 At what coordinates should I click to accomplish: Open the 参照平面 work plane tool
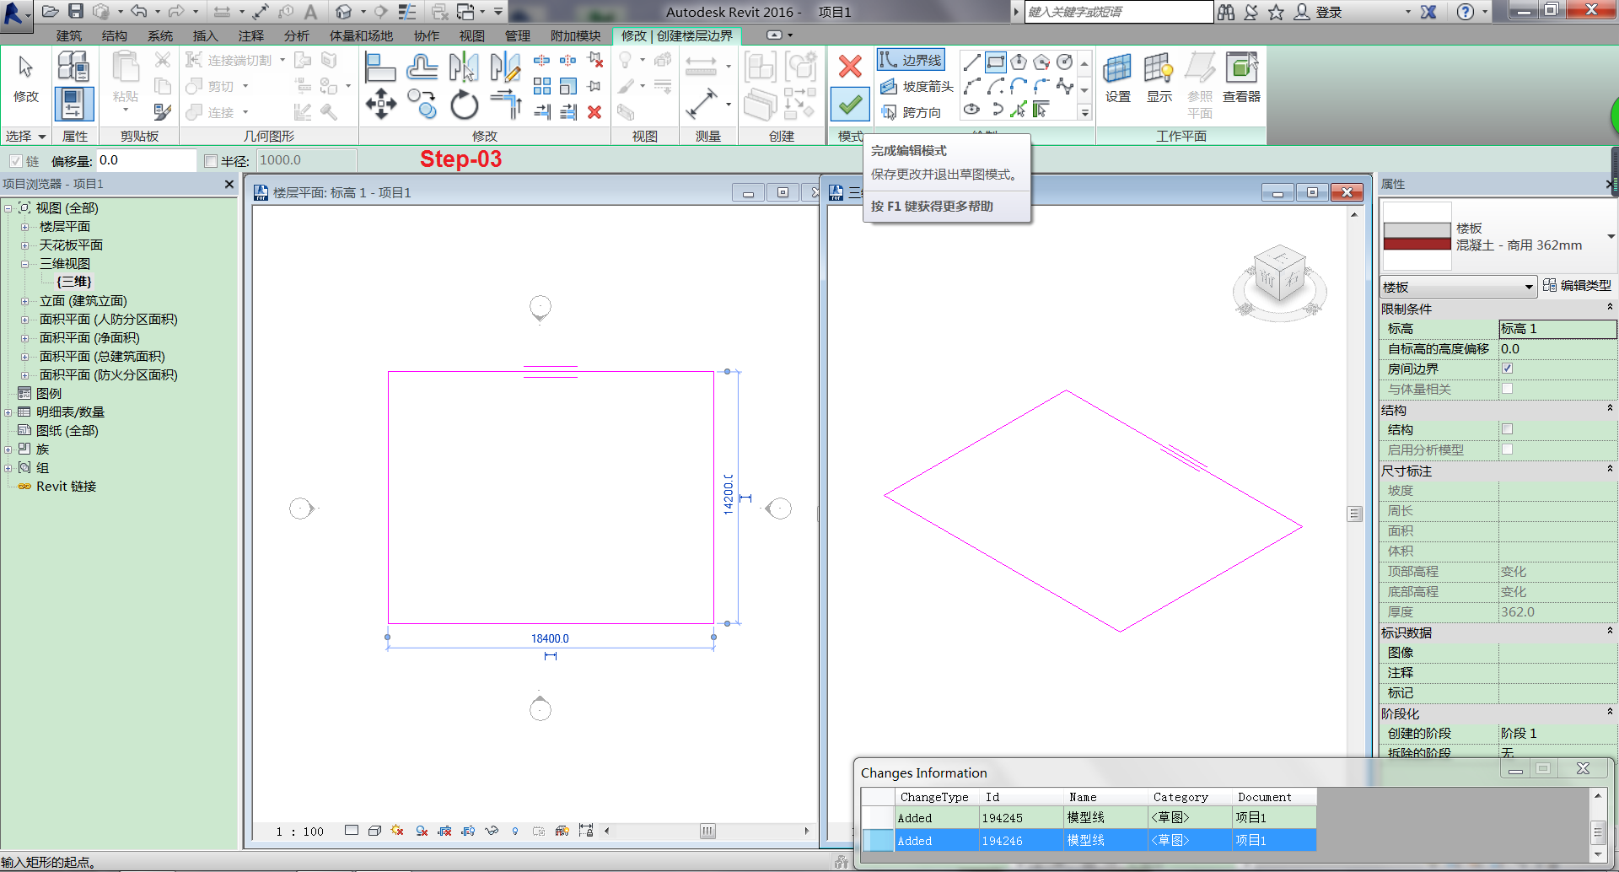coord(1199,84)
